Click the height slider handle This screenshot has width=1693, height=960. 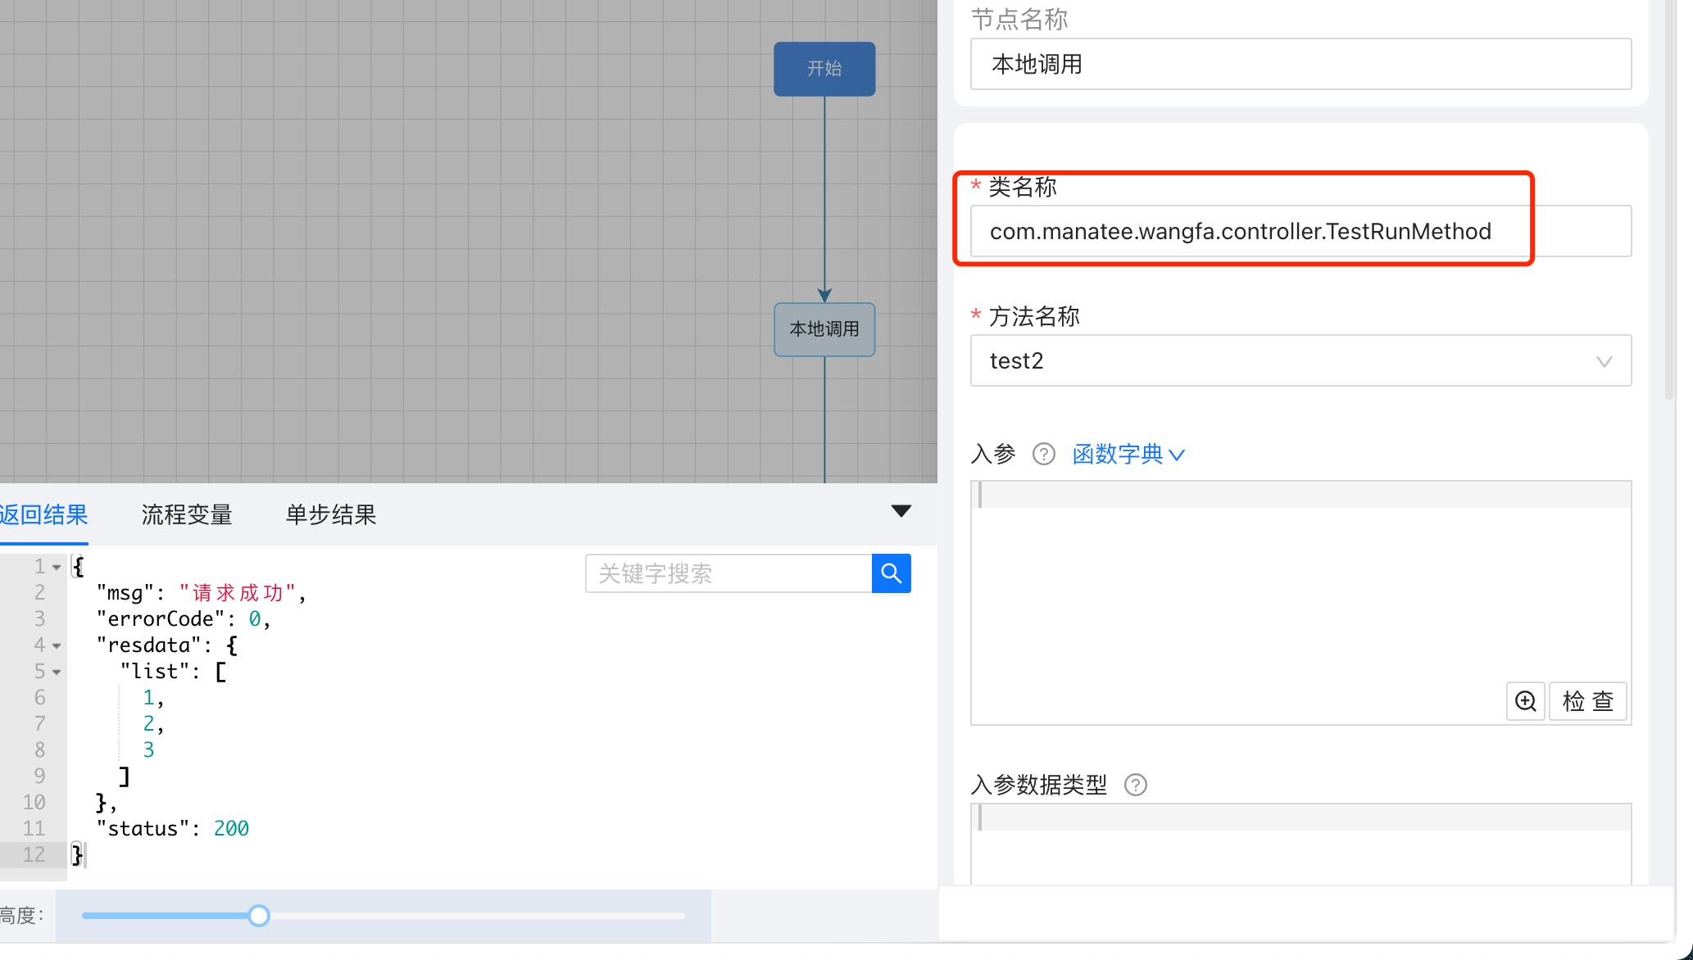click(259, 916)
